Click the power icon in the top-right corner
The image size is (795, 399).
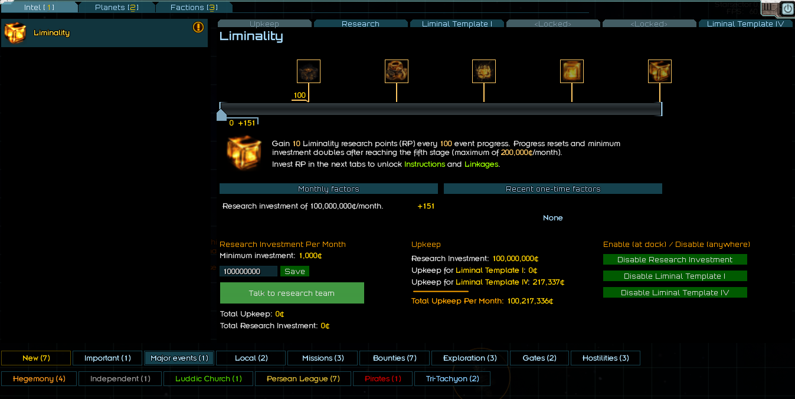coord(787,9)
